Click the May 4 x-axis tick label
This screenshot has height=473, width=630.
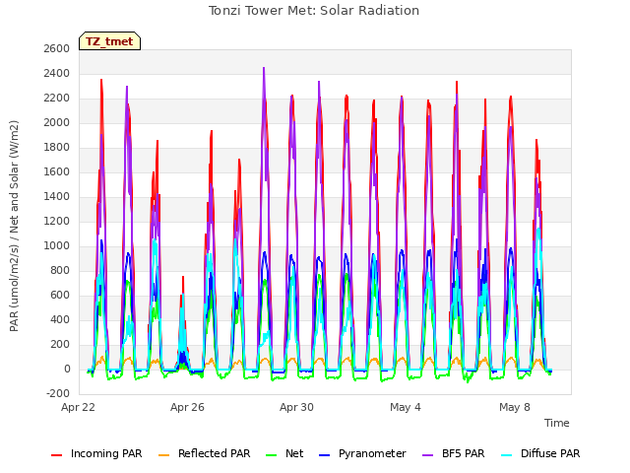406,407
